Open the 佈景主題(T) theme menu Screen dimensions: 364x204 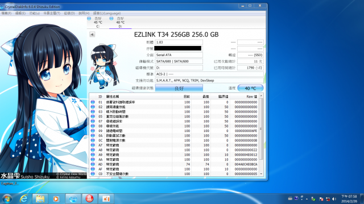[52, 13]
